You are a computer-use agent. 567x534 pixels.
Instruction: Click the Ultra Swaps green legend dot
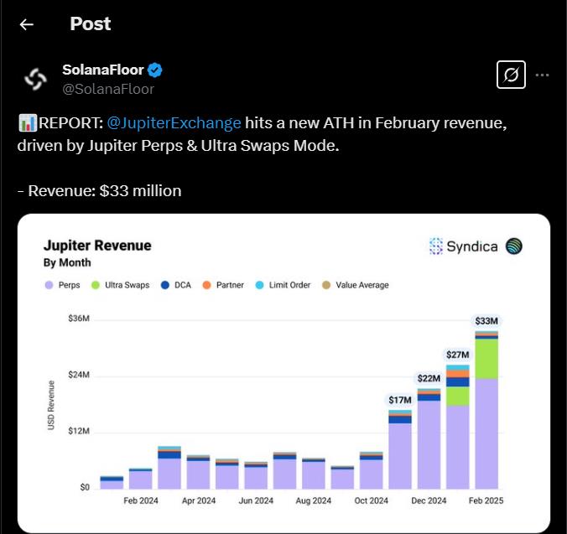[x=96, y=285]
